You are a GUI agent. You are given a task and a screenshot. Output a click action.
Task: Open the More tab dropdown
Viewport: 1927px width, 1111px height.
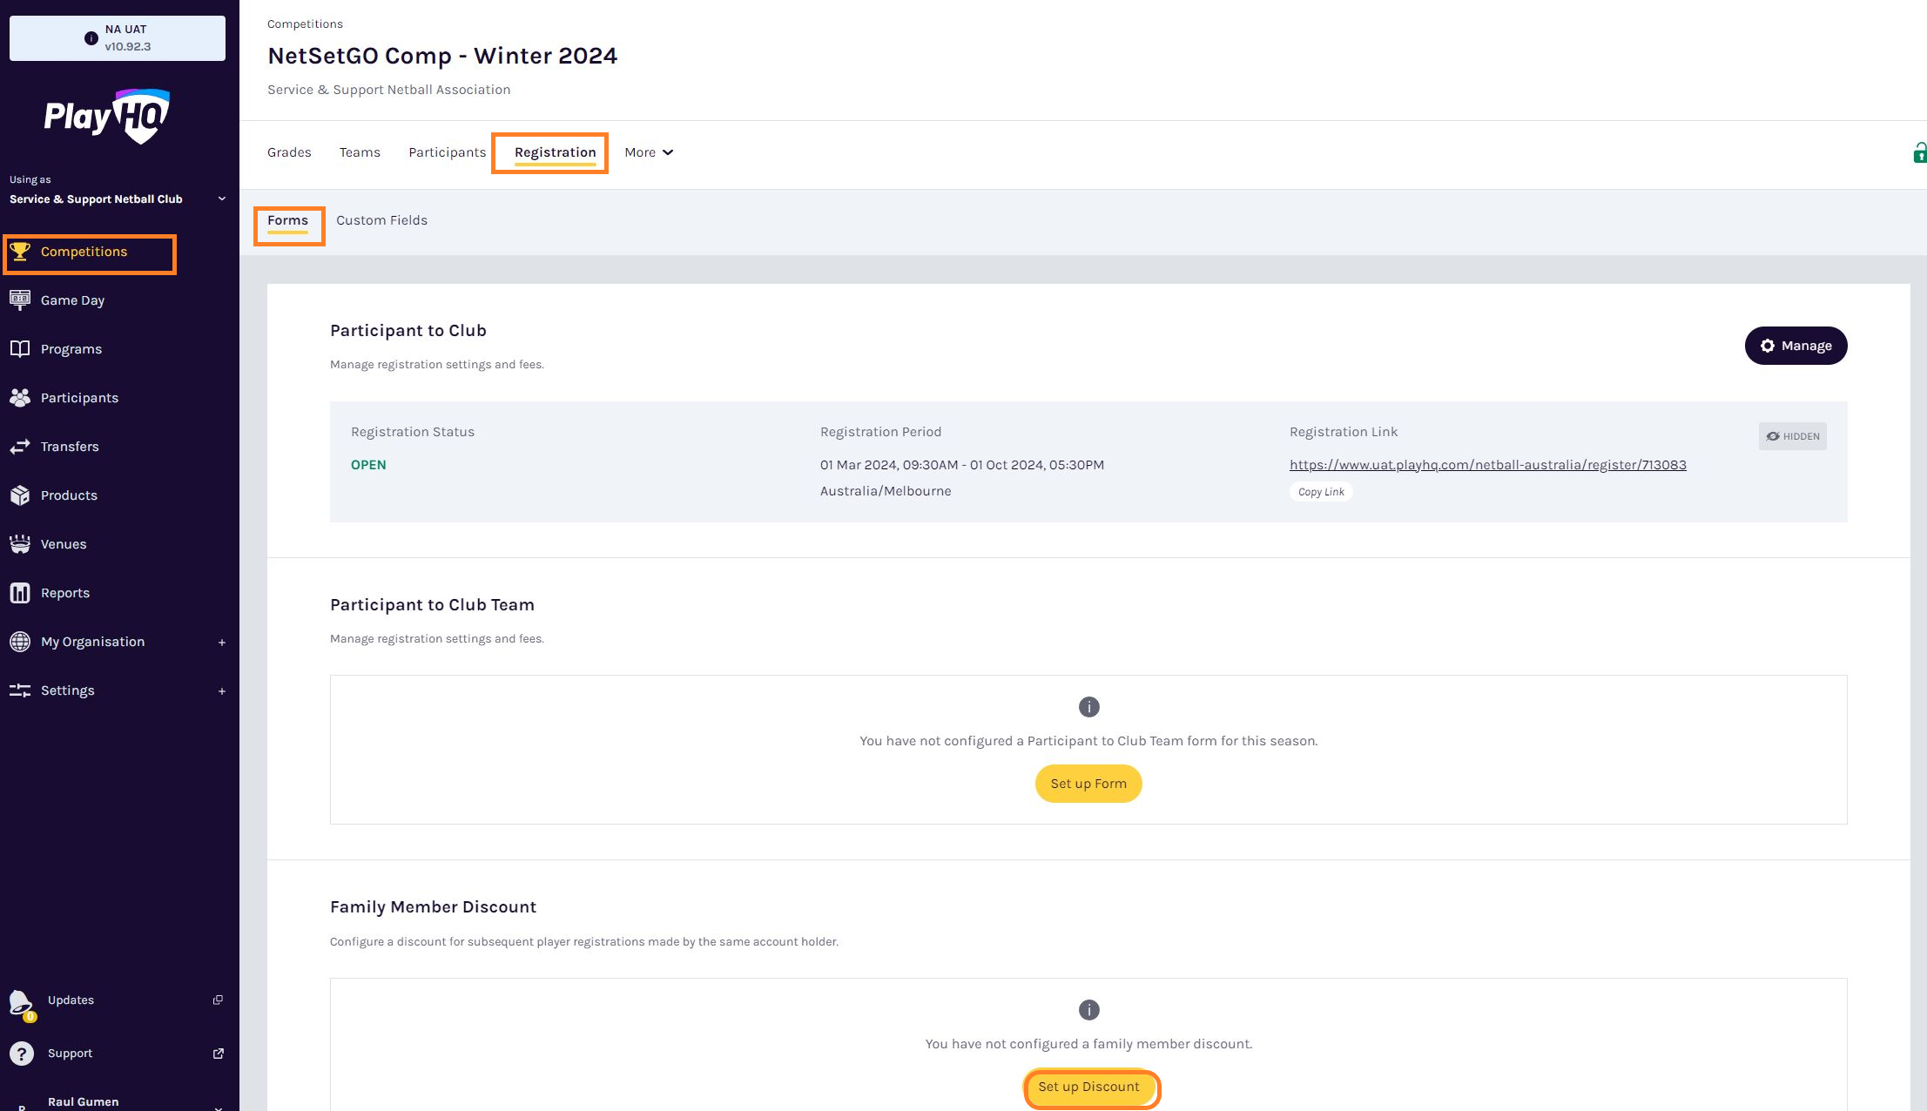pyautogui.click(x=649, y=152)
